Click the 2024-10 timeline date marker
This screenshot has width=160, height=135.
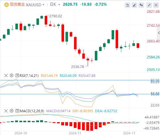21,133
